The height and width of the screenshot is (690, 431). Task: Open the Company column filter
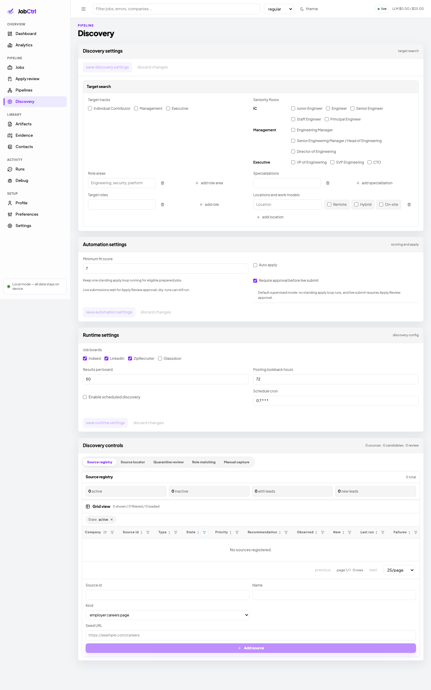(112, 532)
